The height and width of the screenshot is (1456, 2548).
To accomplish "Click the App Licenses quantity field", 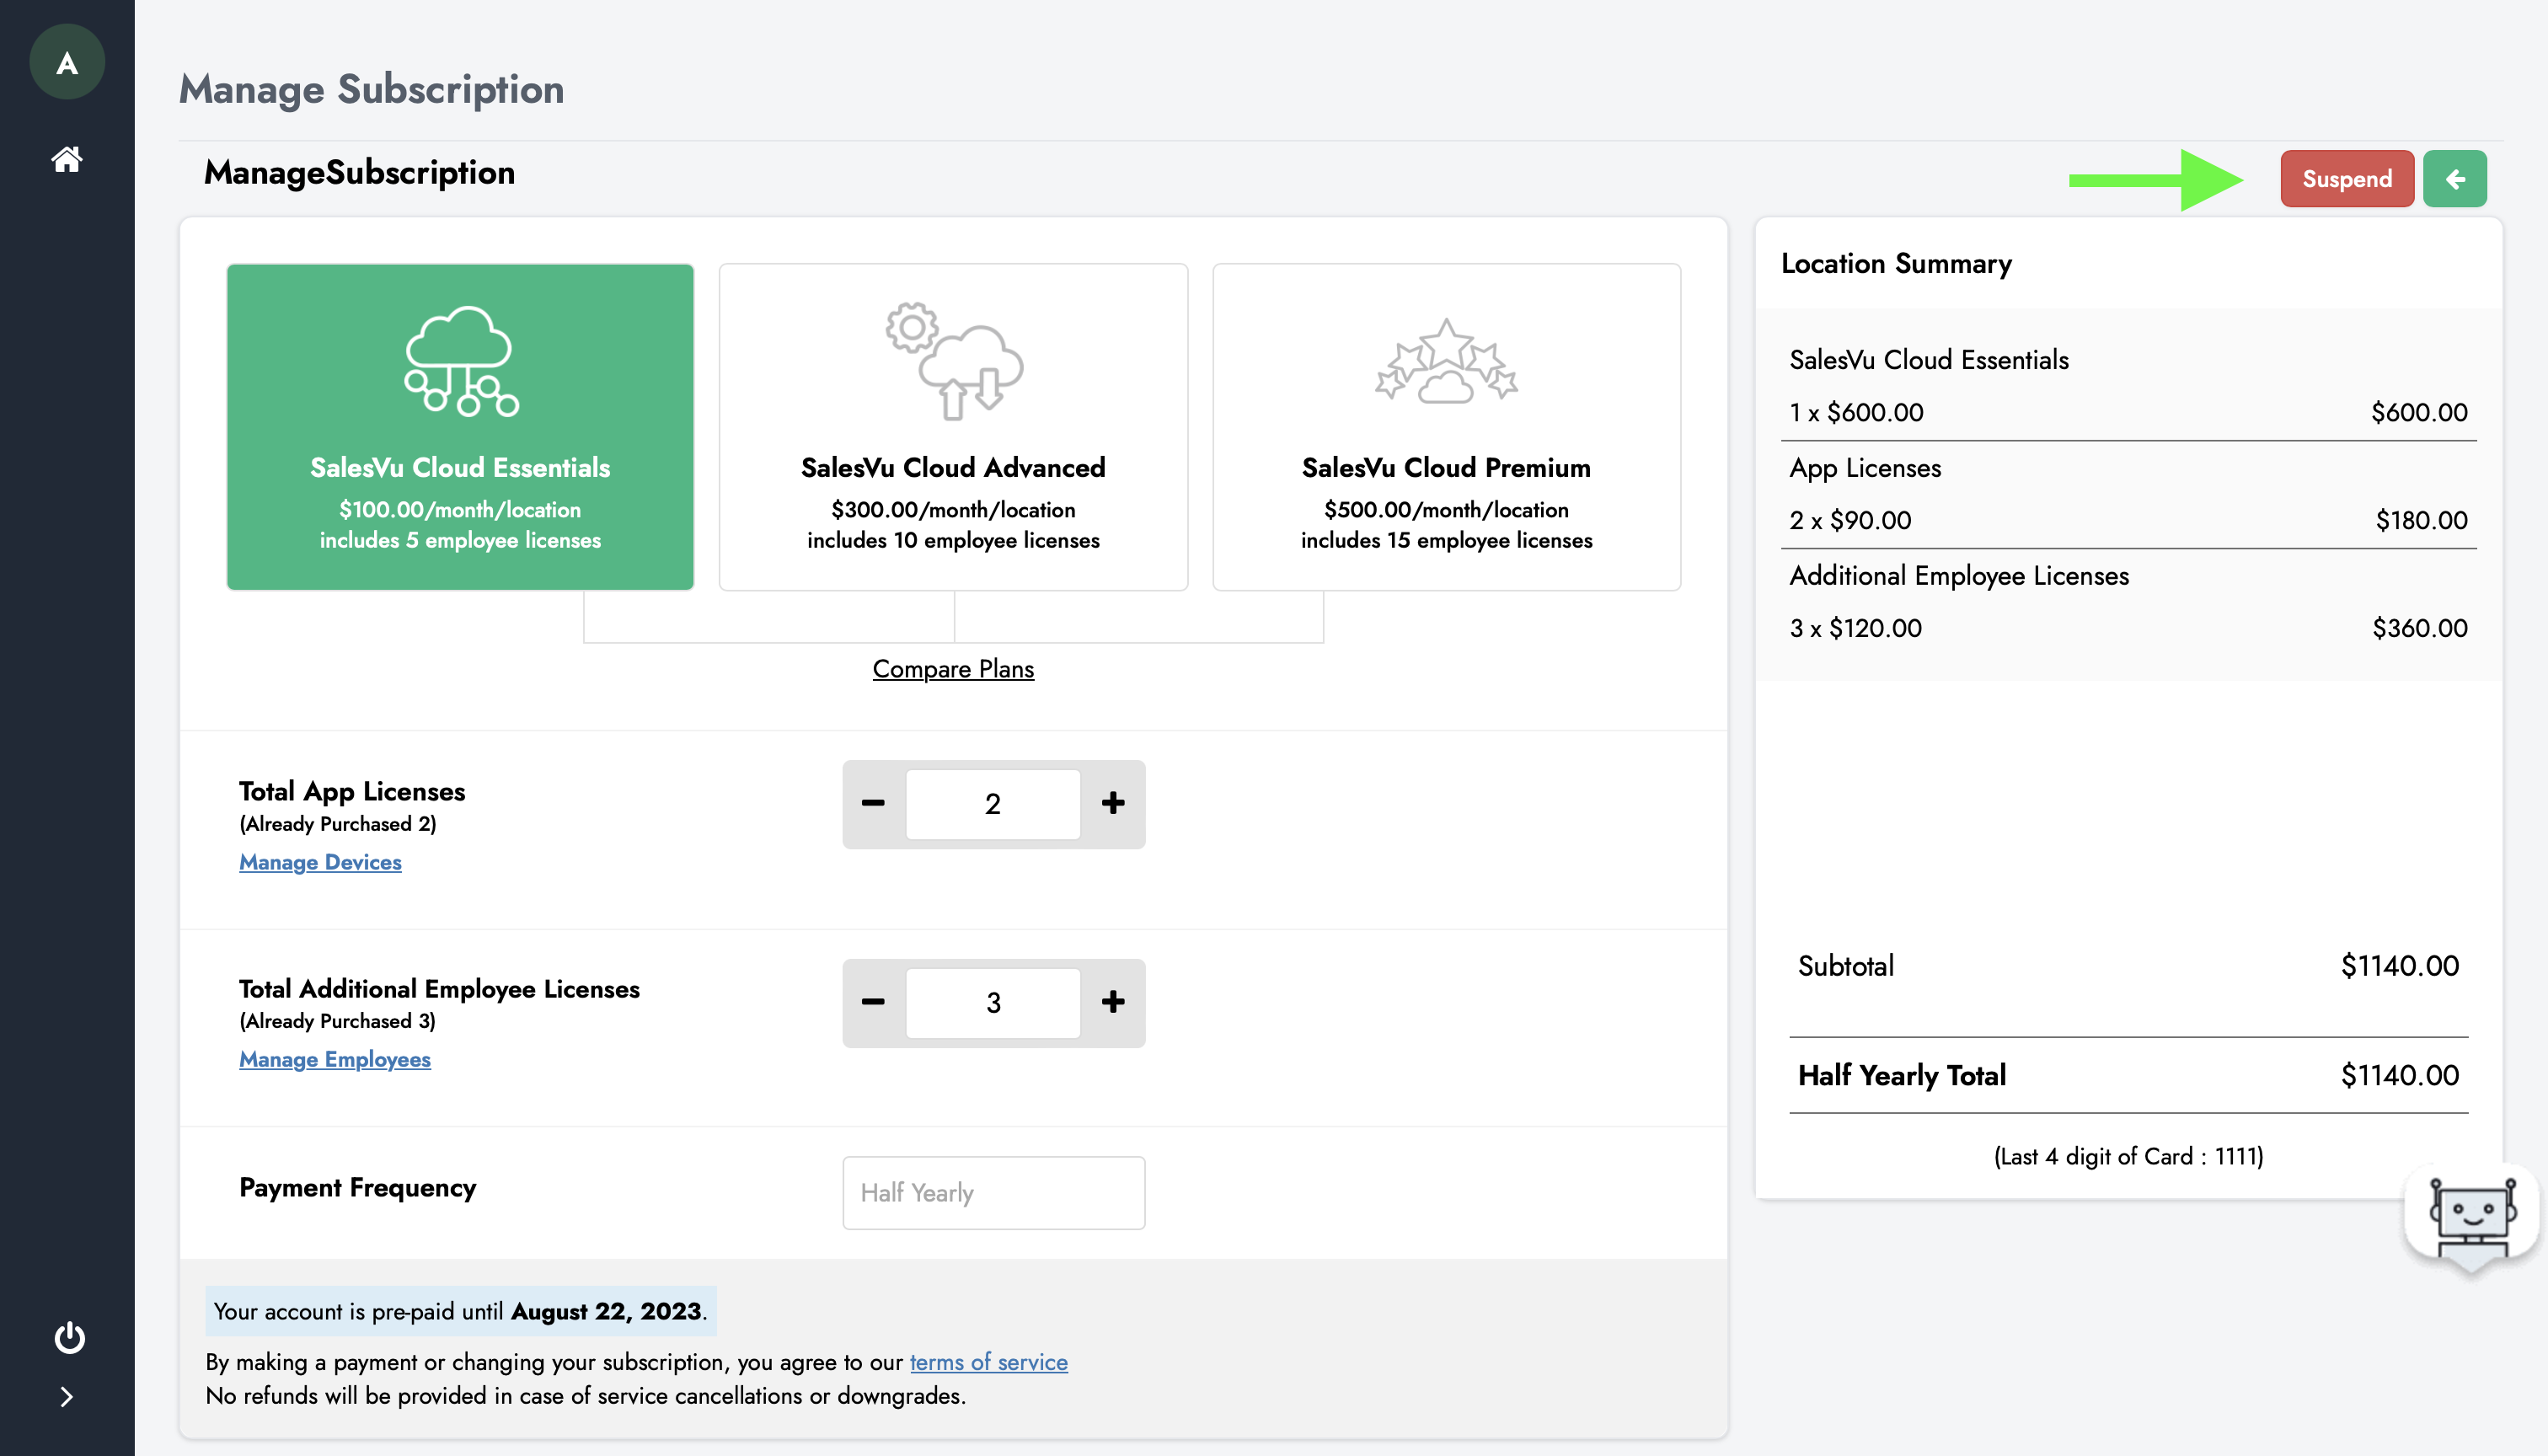I will tap(993, 804).
